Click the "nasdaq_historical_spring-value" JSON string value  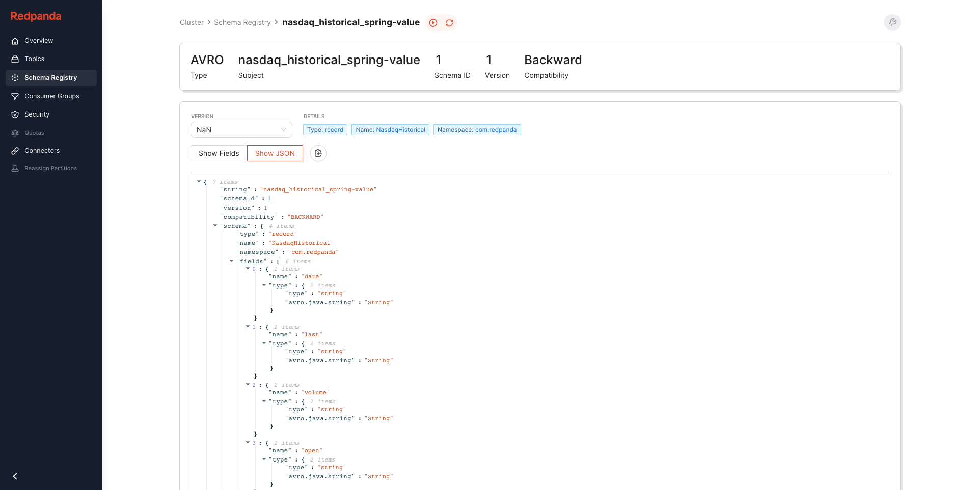[318, 190]
